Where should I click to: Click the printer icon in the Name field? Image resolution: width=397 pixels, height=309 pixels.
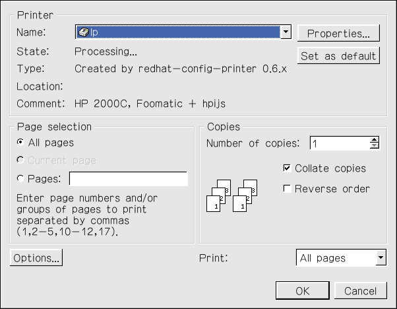84,32
